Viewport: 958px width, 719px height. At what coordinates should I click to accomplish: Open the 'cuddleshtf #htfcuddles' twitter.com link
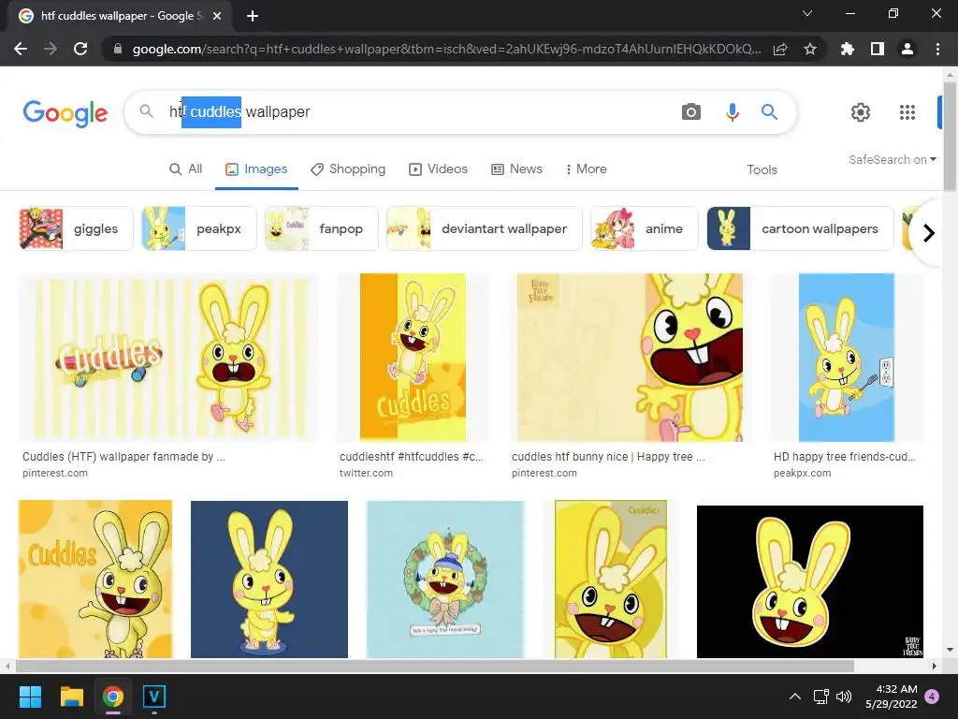[x=411, y=457]
